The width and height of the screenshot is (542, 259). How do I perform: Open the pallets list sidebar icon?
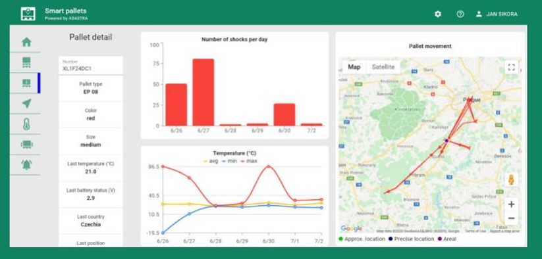point(26,62)
